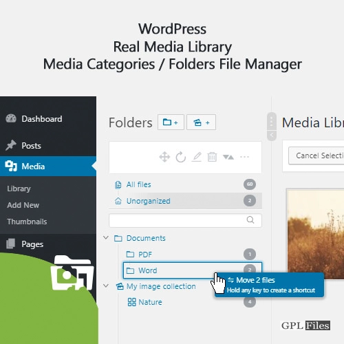Select the PDF folder label
The height and width of the screenshot is (344, 344).
click(x=145, y=255)
